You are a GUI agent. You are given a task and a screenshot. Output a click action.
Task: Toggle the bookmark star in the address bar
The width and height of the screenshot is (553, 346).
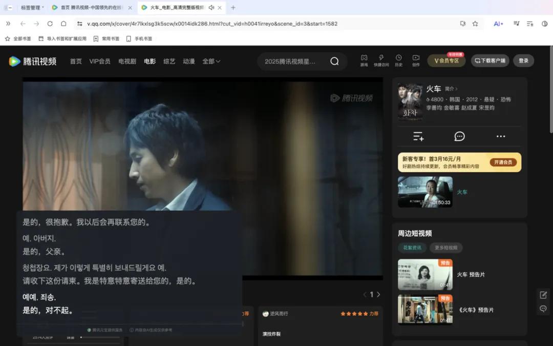[475, 24]
